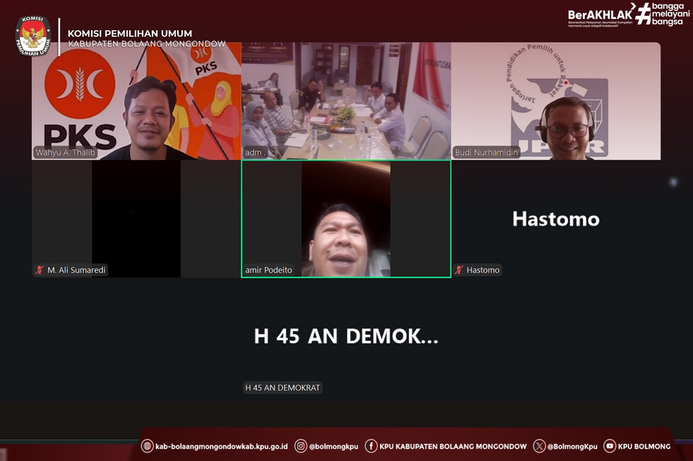Click the KOMISI PEMILIHAN UMUM header title
The image size is (693, 461).
130,34
